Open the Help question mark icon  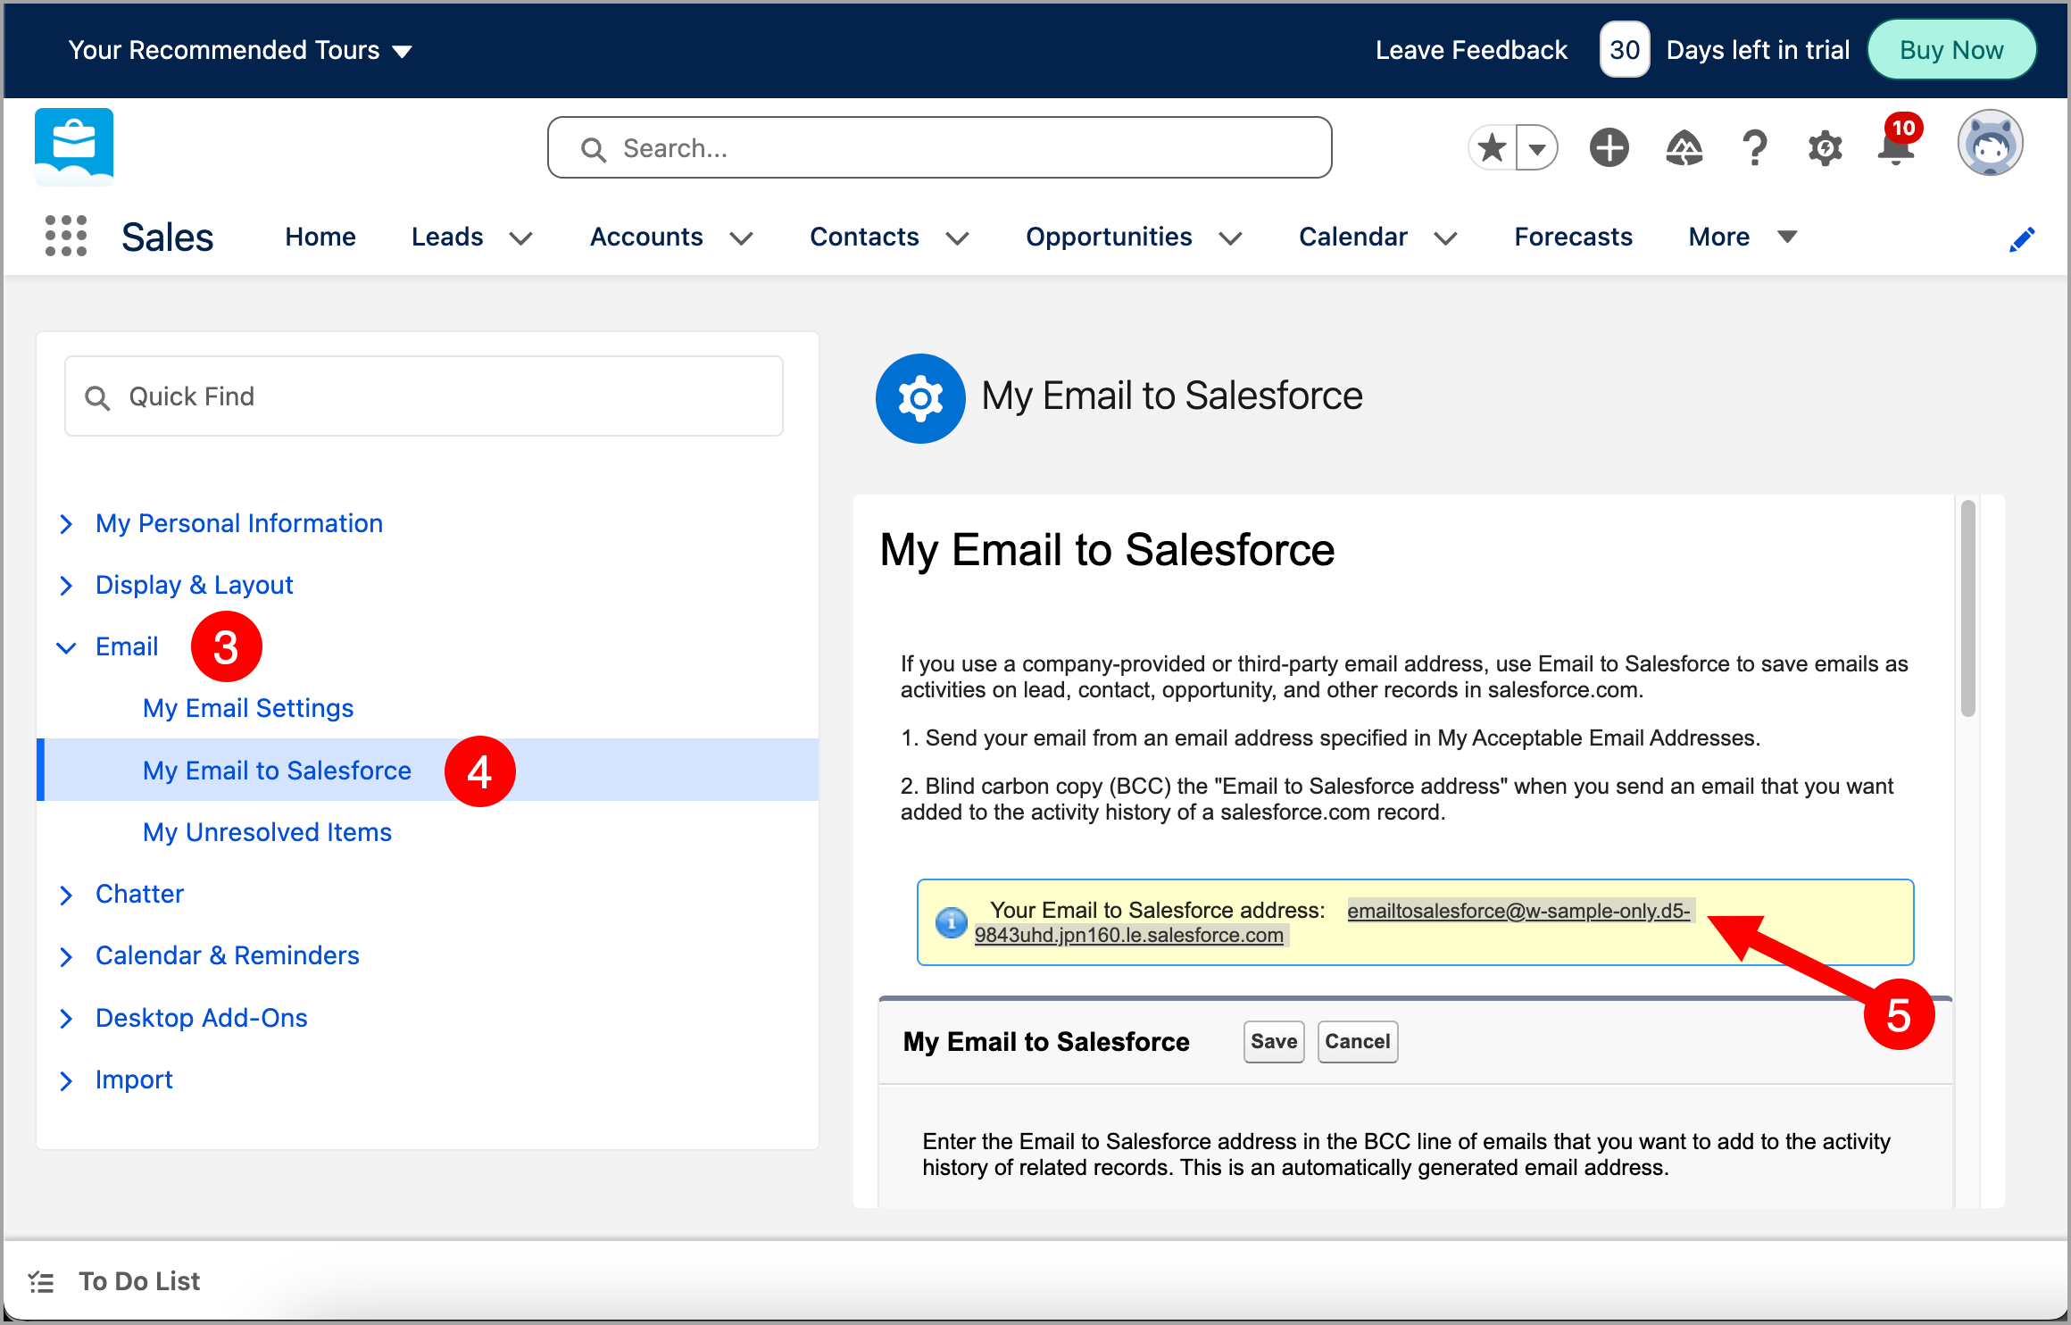[x=1755, y=148]
